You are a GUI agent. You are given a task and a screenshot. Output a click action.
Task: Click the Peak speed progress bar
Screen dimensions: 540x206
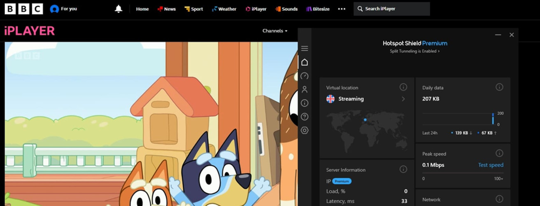point(463,173)
